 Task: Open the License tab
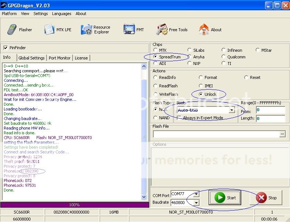pos(81,58)
